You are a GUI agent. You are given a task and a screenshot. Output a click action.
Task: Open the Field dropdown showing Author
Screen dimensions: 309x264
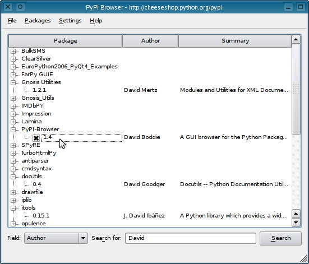pos(56,238)
